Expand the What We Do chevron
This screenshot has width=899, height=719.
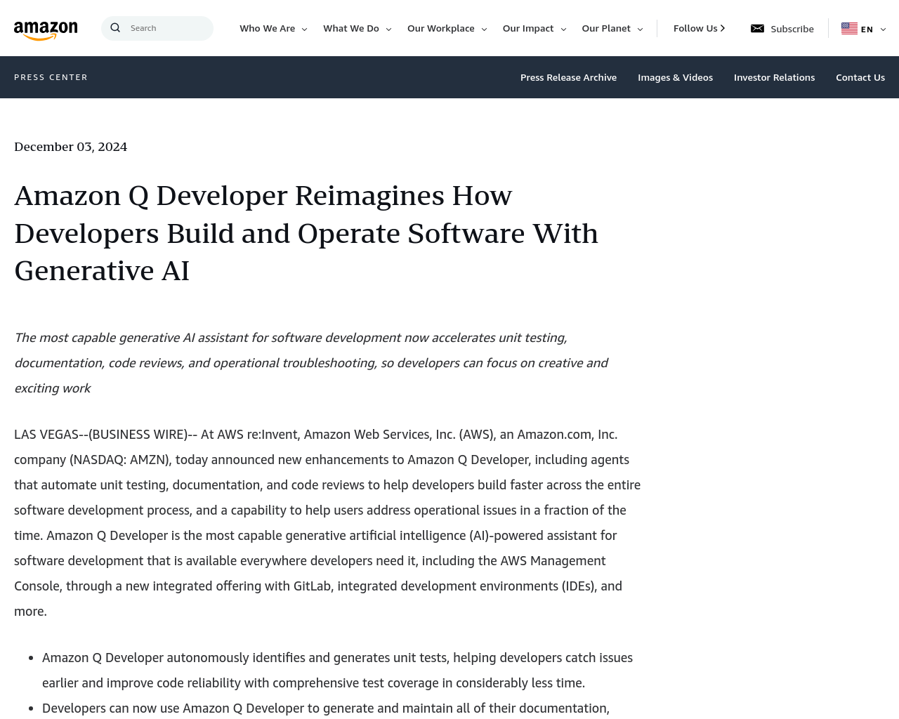point(388,29)
